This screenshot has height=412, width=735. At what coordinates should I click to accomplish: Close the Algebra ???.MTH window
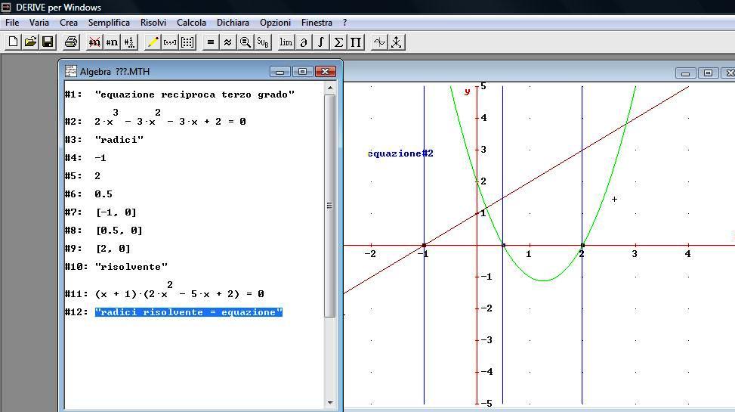click(x=326, y=72)
